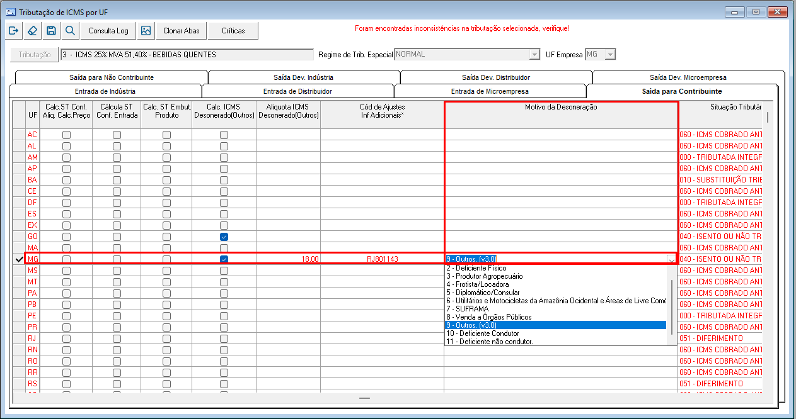Click the picture image icon in toolbar
Viewport: 796px width, 419px height.
[146, 30]
